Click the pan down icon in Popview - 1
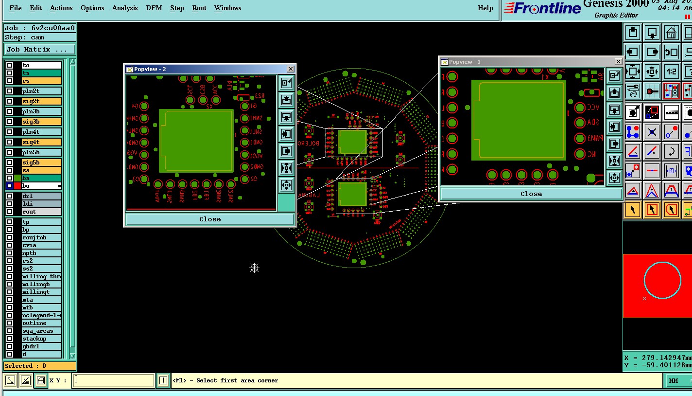The image size is (692, 396). [614, 109]
